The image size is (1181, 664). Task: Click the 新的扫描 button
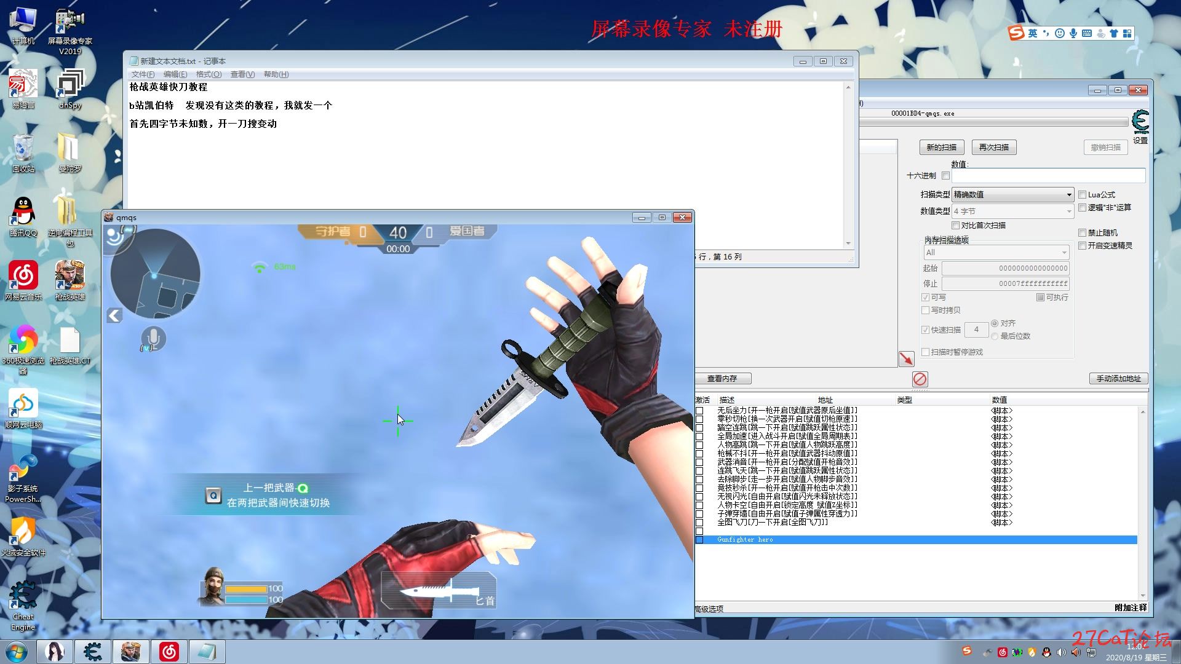(942, 148)
